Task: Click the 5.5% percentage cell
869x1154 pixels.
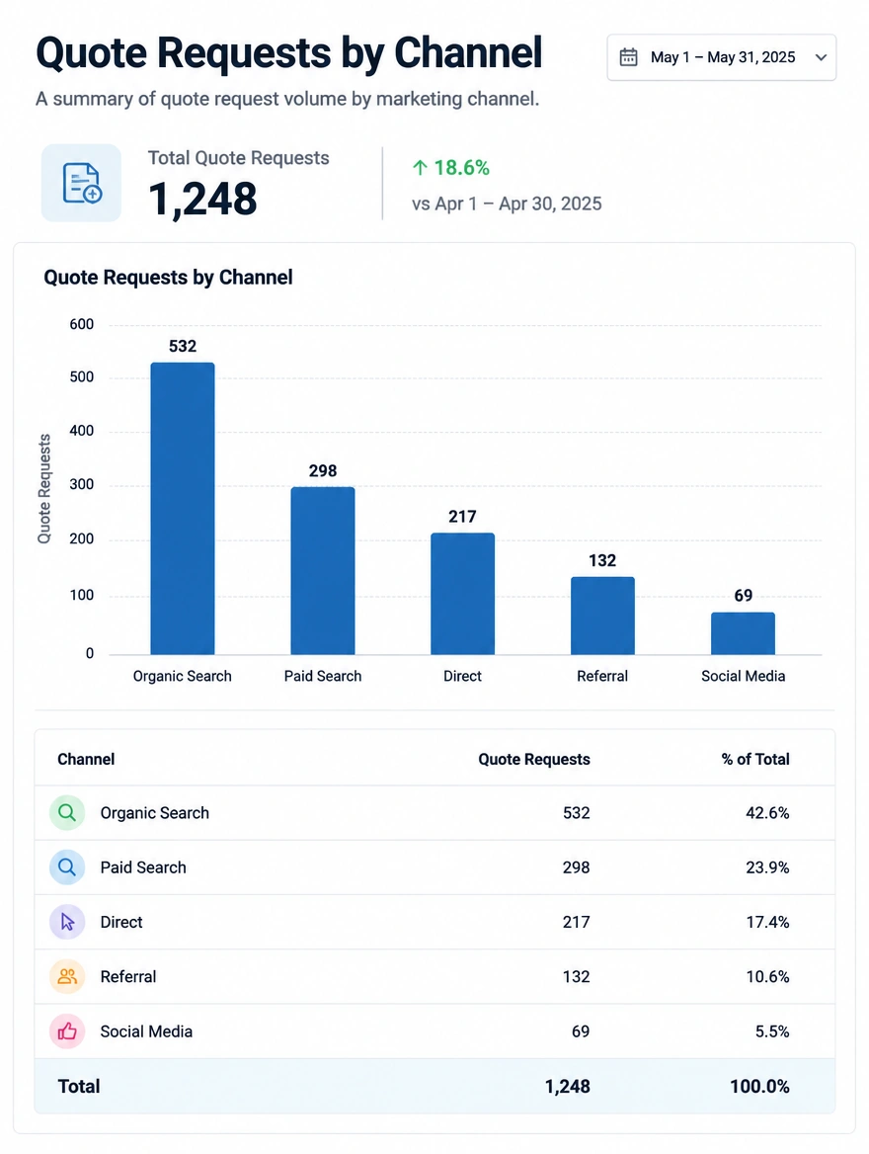Action: point(772,1031)
